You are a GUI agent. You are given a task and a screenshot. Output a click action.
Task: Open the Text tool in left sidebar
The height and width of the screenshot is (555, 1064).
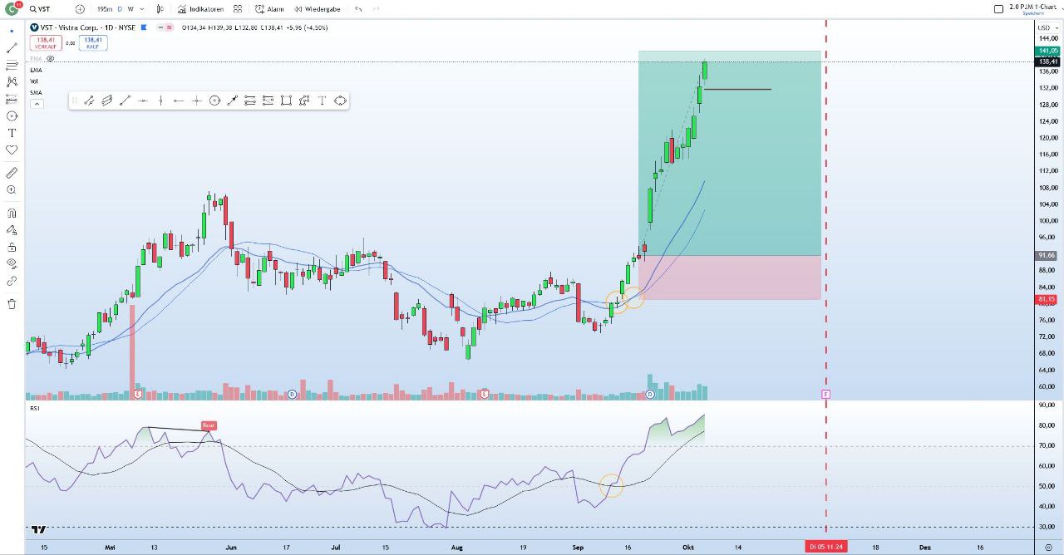(12, 133)
